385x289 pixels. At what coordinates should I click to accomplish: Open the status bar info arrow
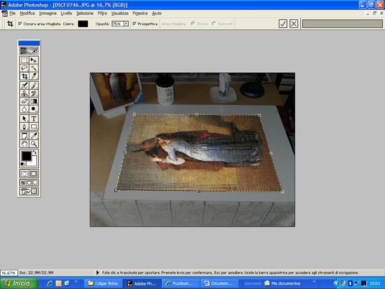(x=97, y=273)
